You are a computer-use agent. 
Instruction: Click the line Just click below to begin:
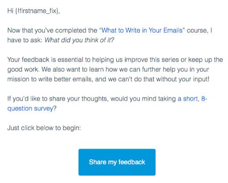click(x=44, y=128)
